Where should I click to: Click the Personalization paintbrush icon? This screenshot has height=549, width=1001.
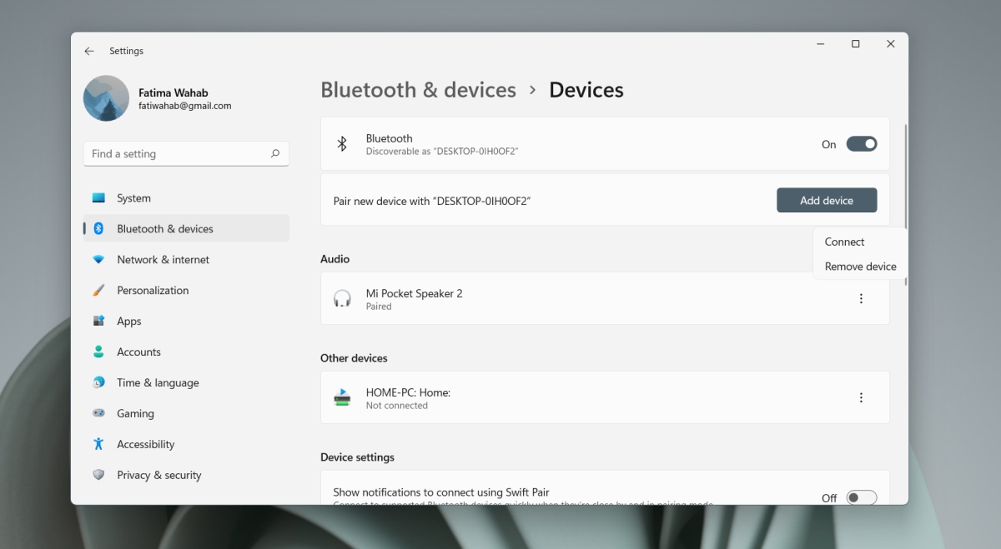coord(98,290)
